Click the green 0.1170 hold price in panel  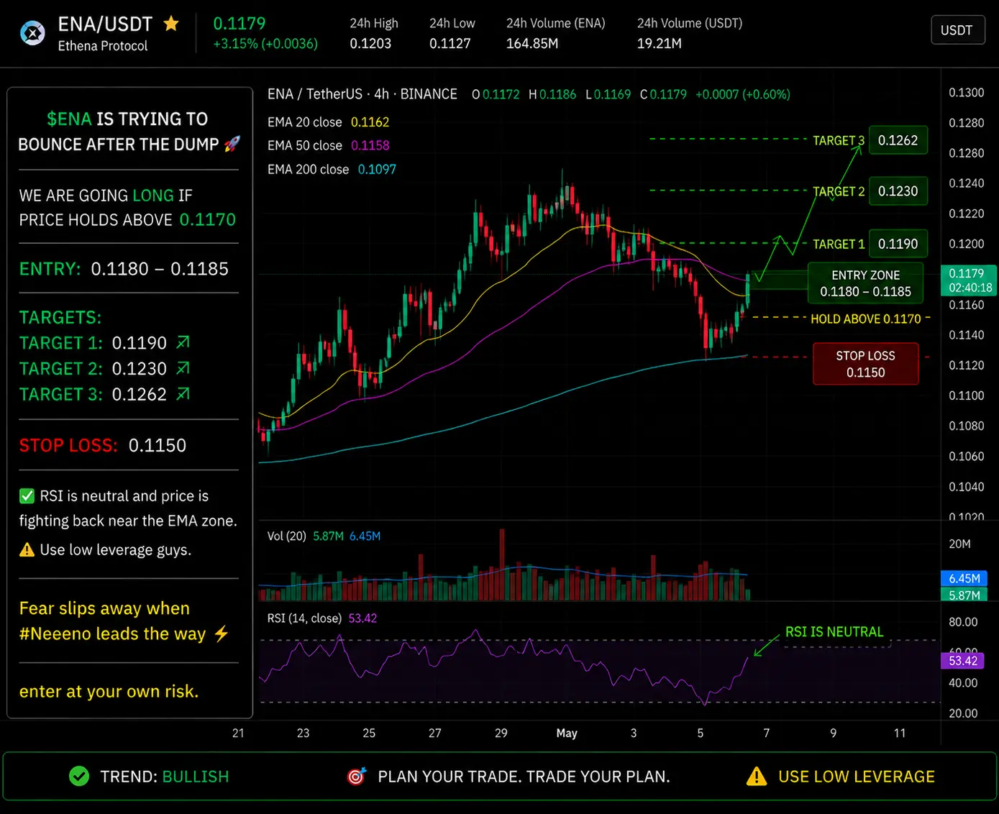click(x=208, y=219)
